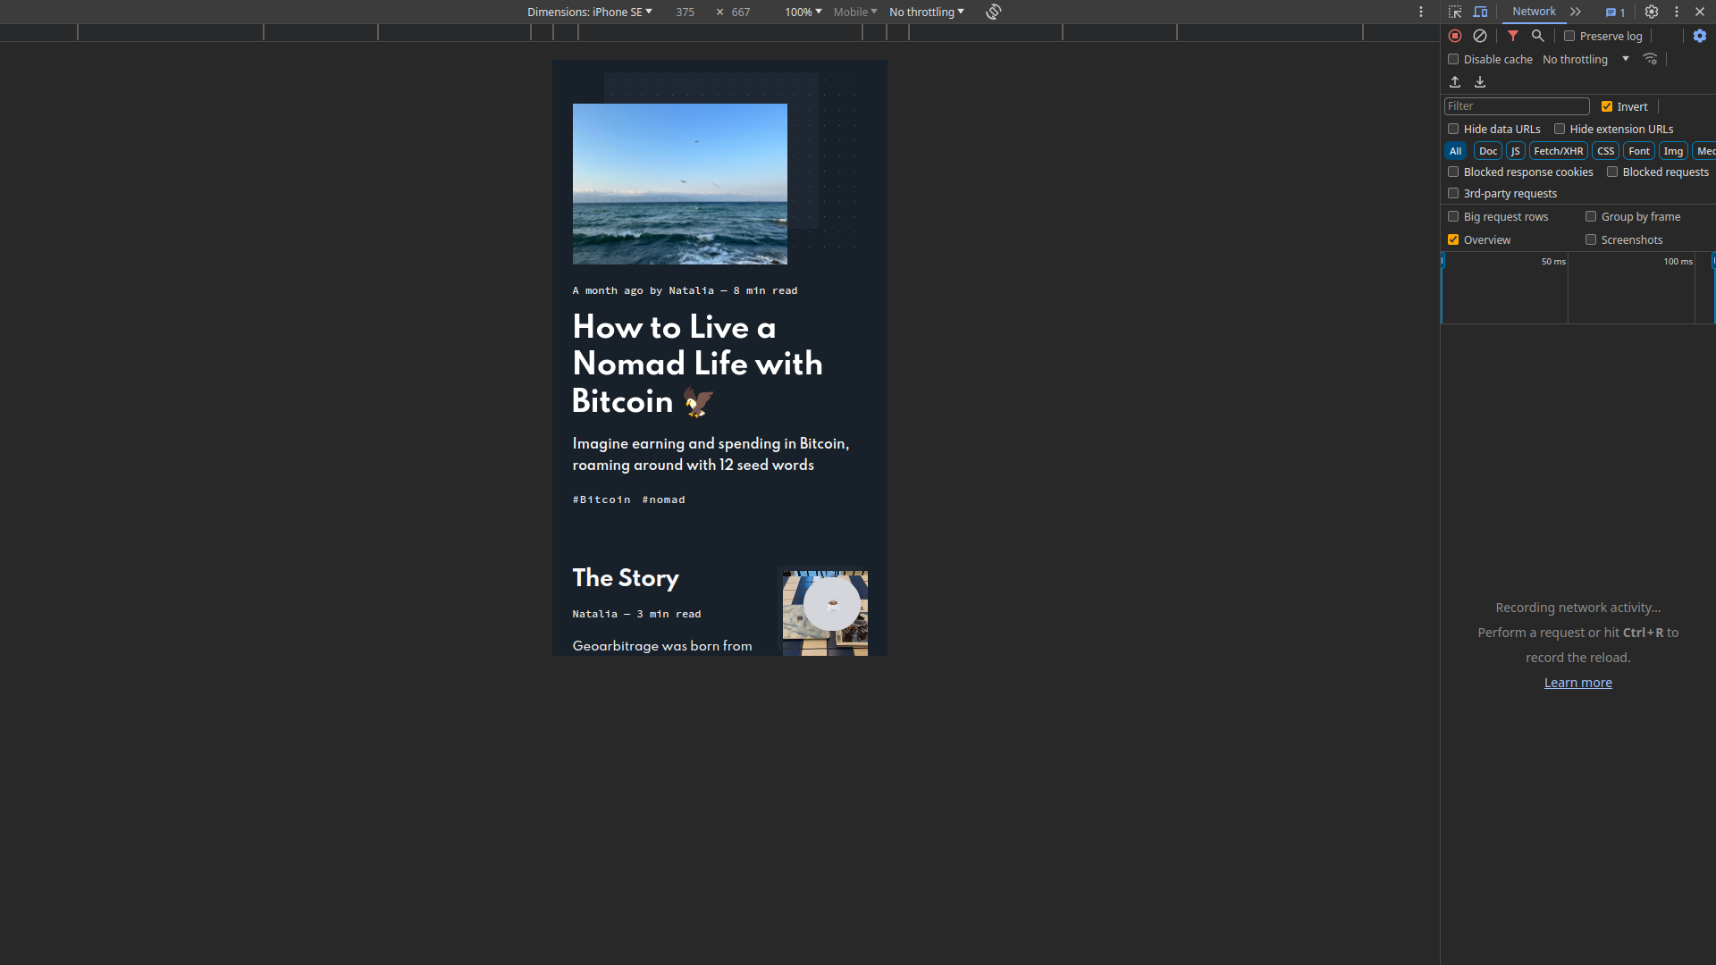Uncheck the Invert filter checkbox
The height and width of the screenshot is (965, 1716).
[1607, 106]
